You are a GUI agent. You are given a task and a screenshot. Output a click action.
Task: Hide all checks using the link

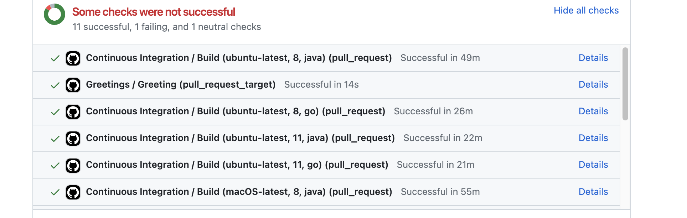pyautogui.click(x=586, y=10)
